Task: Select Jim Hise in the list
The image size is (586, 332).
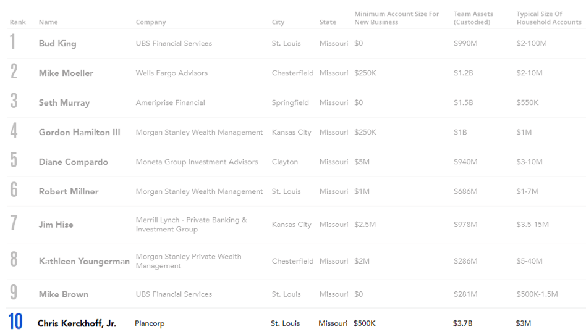Action: (x=56, y=225)
